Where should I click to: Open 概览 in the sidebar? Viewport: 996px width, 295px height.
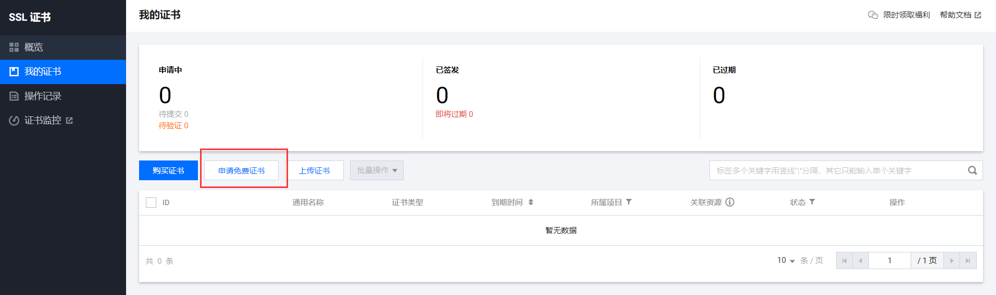34,47
